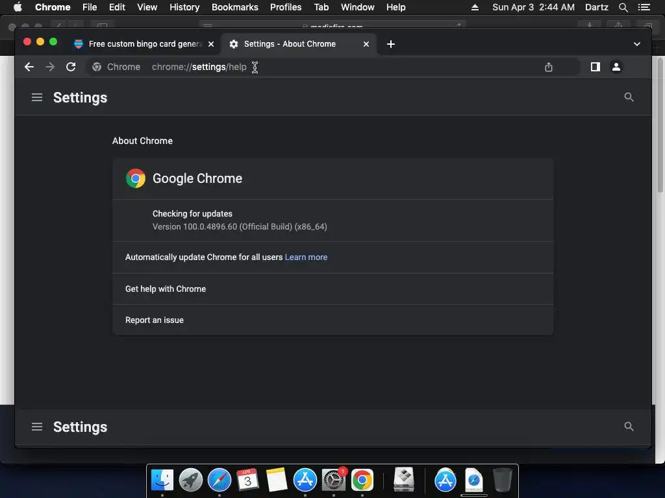Open Spotlight search in menu bar
This screenshot has width=665, height=498.
(x=623, y=7)
